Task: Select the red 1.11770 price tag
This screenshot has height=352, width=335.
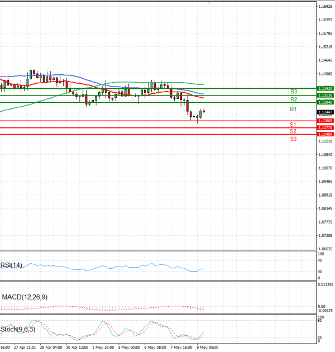Action: [x=325, y=127]
